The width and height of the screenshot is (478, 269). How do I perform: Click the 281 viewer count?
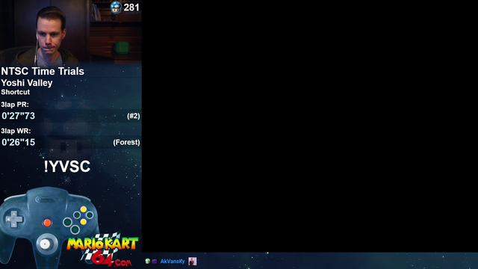click(x=131, y=7)
